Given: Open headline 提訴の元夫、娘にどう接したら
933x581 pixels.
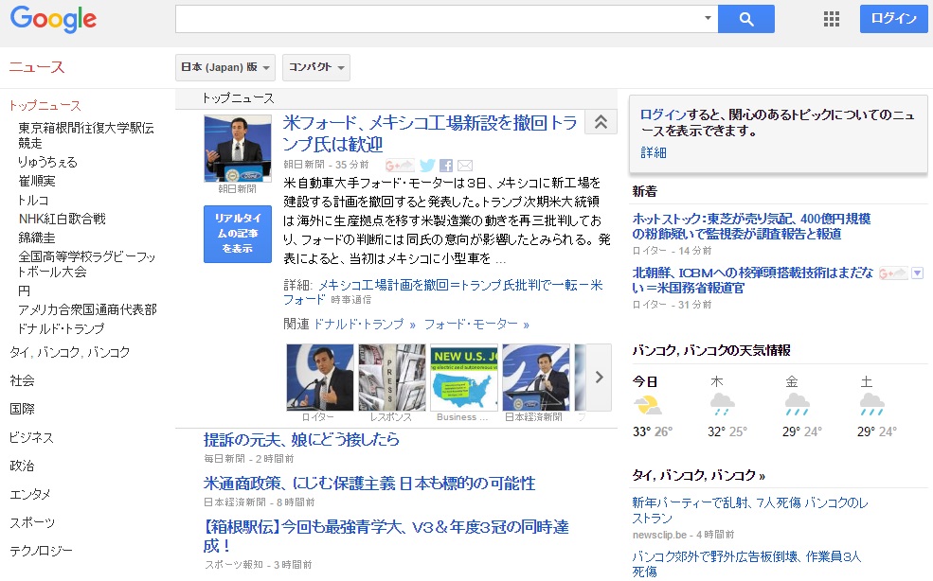Looking at the screenshot, I should [x=301, y=439].
